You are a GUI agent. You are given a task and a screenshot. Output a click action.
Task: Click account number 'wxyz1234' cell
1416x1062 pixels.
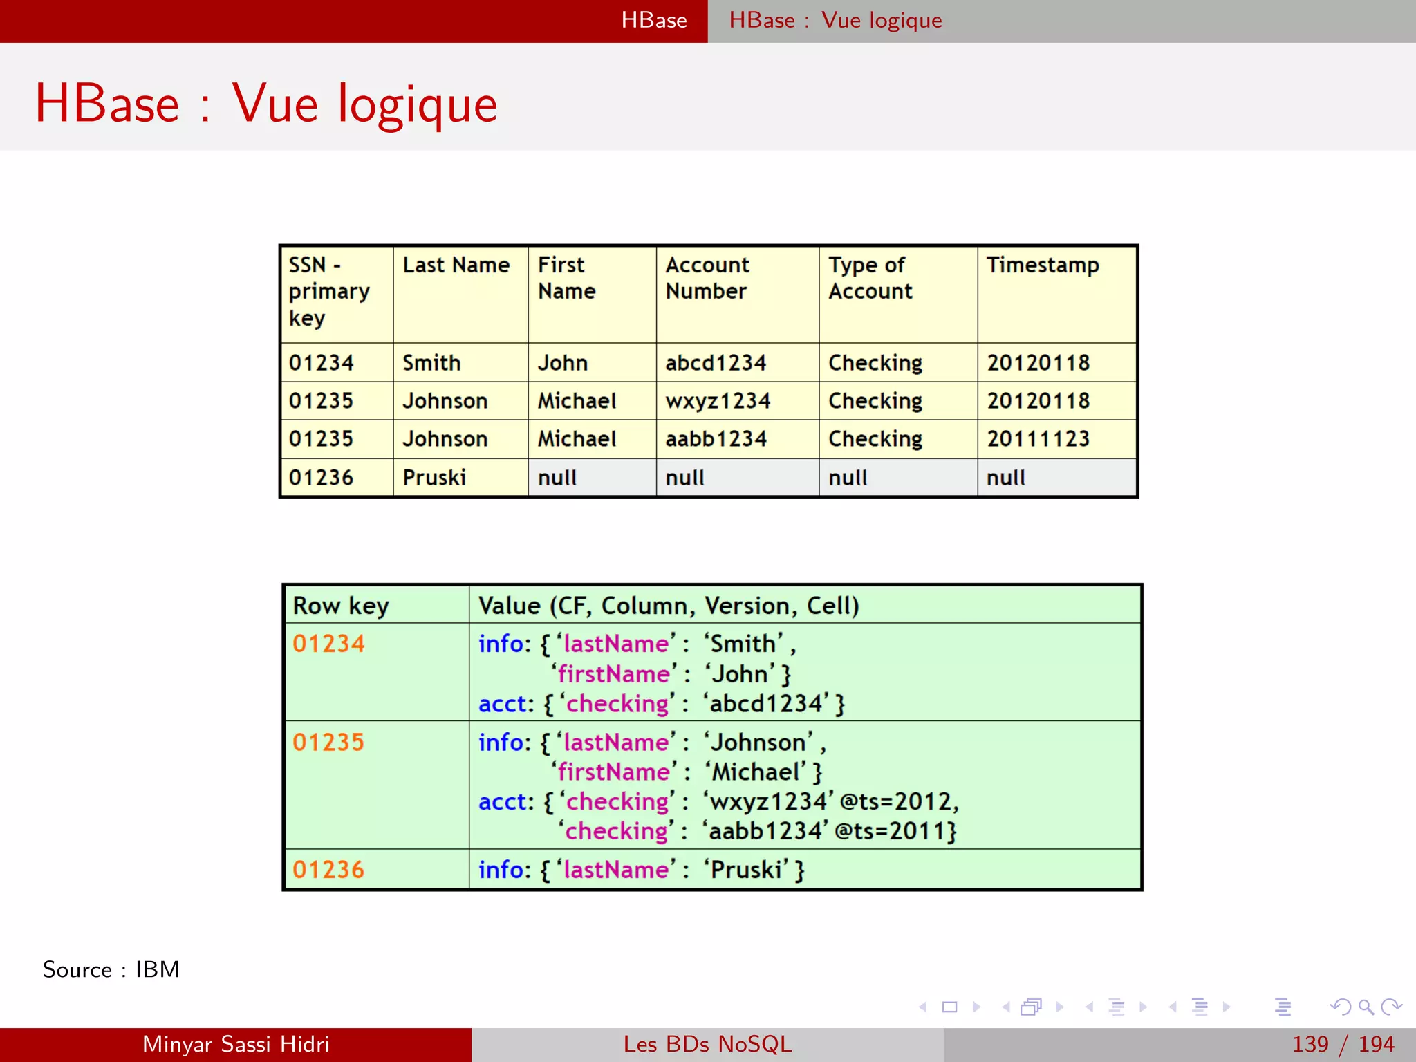tap(738, 400)
